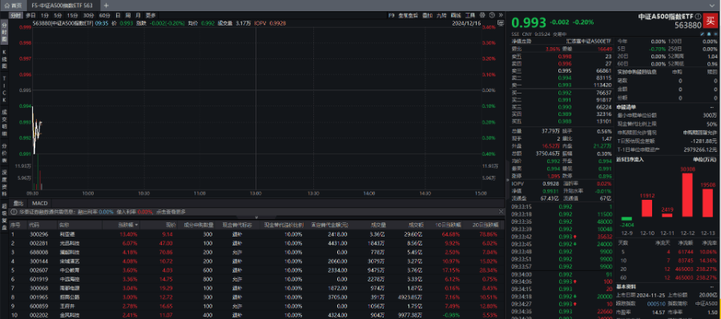Image resolution: width=721 pixels, height=319 pixels.
Task: Select the 60分 chart period
Action: point(104,15)
